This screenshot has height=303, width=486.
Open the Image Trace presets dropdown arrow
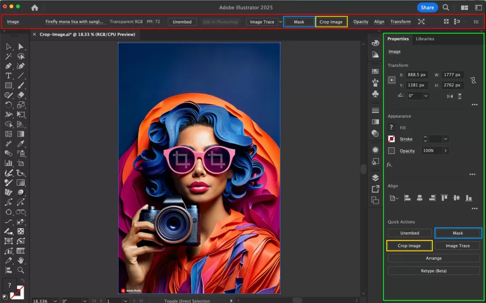(x=280, y=22)
